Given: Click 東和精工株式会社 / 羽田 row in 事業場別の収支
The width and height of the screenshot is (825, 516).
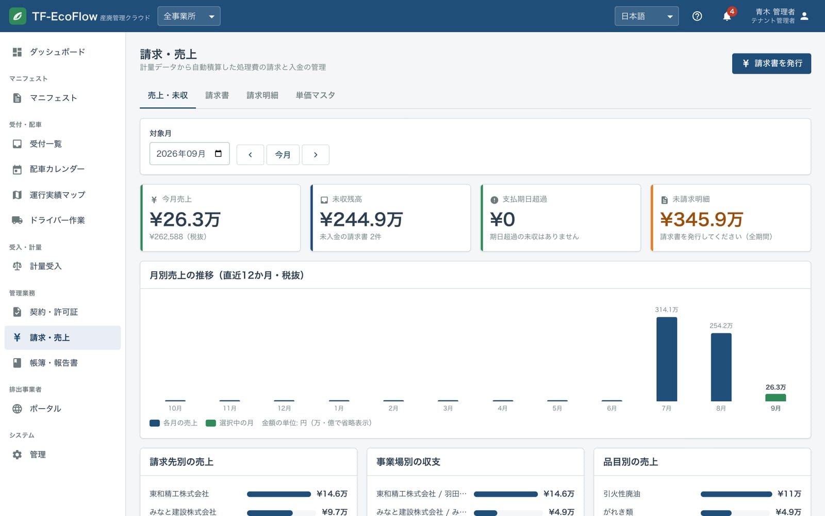Looking at the screenshot, I should point(475,494).
